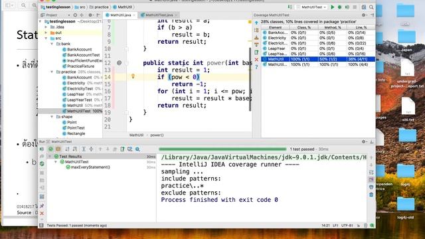Open project structure icon in the top toolbar
The height and width of the screenshot is (239, 425).
tap(364, 7)
